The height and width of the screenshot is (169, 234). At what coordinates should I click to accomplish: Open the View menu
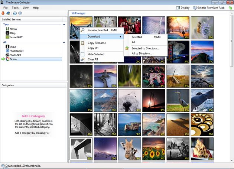click(26, 8)
